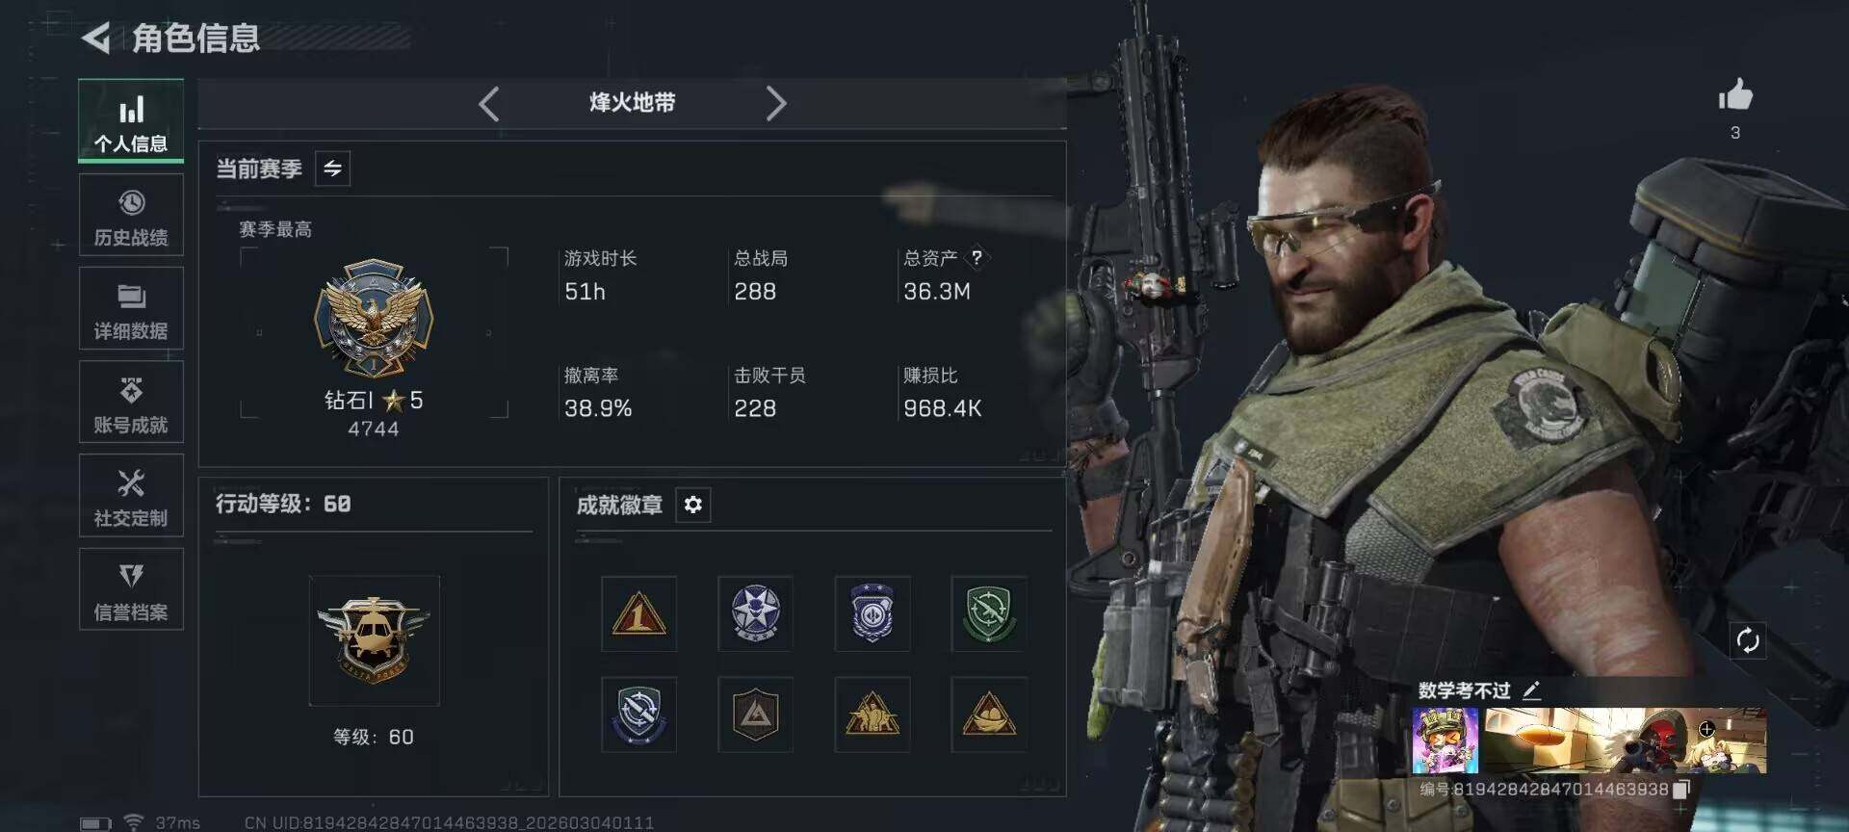Viewport: 1849px width, 832px height.
Task: Open the 详细数据 tab
Action: click(x=131, y=308)
